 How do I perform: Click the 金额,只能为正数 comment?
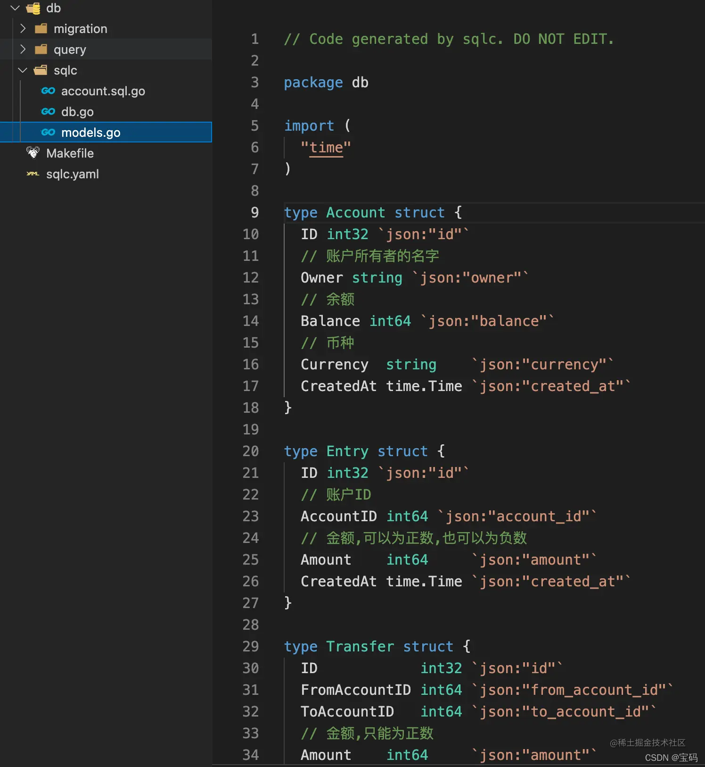pyautogui.click(x=367, y=734)
